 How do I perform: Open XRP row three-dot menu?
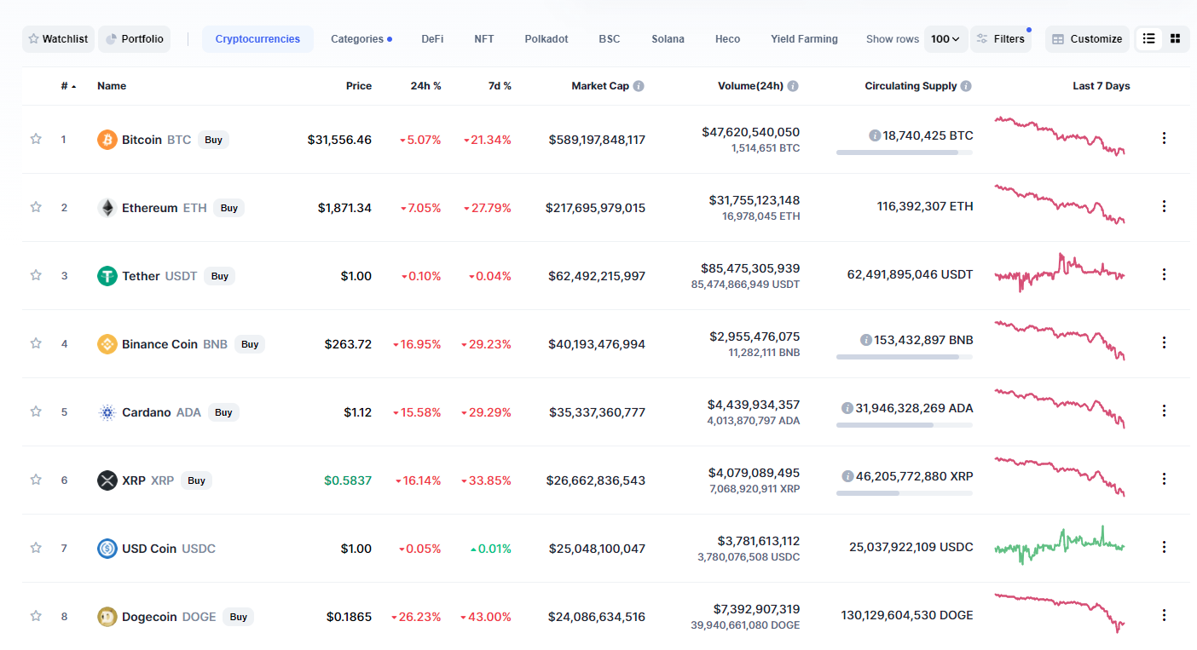click(x=1164, y=479)
